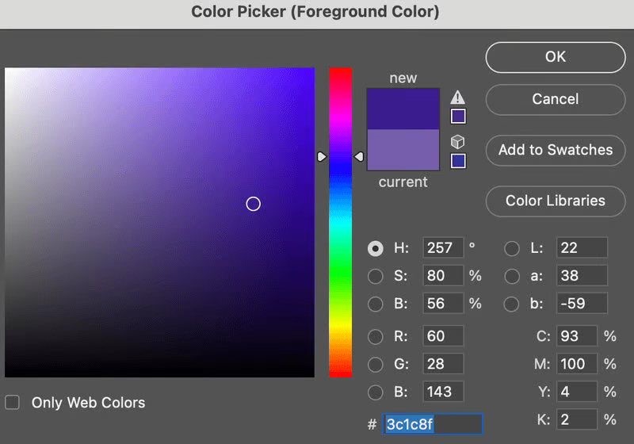Select the H hue radio button
634x444 pixels.
coord(376,248)
